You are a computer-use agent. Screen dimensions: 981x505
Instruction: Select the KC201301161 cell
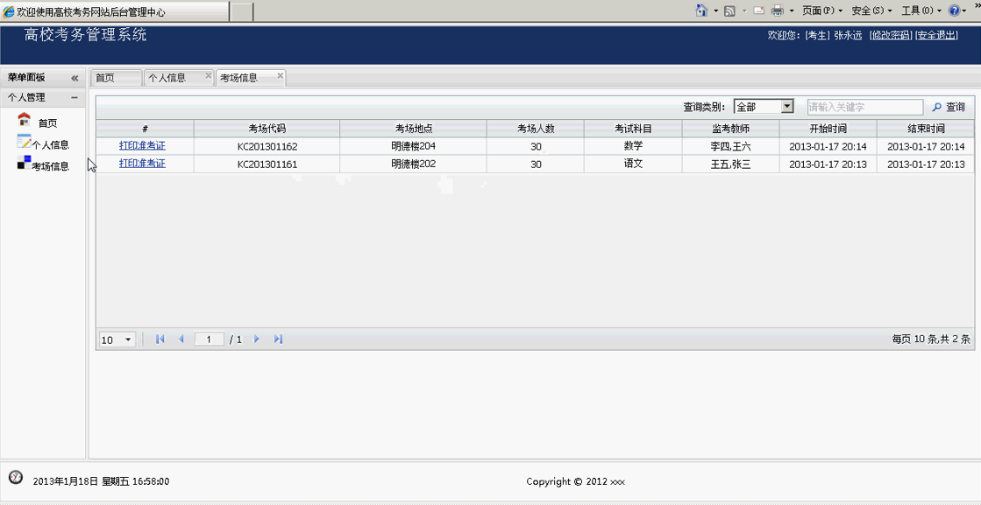(267, 165)
